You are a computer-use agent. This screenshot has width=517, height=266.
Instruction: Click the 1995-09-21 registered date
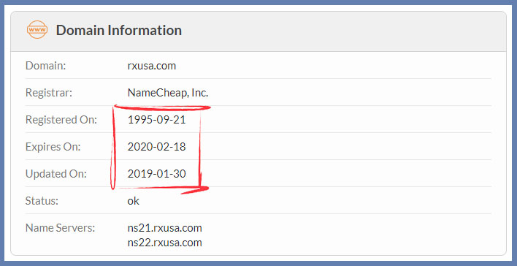tap(156, 119)
